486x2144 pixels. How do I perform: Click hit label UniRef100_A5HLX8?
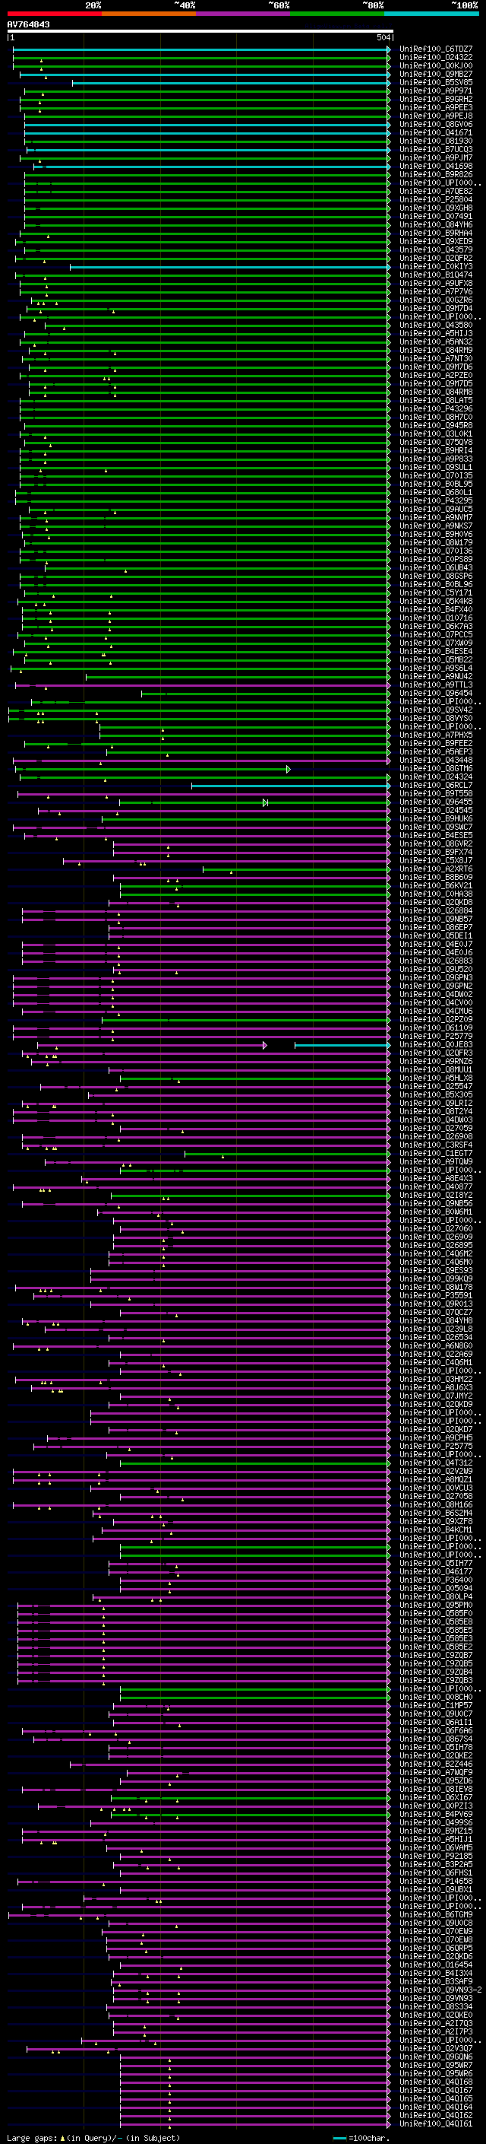pos(435,1078)
